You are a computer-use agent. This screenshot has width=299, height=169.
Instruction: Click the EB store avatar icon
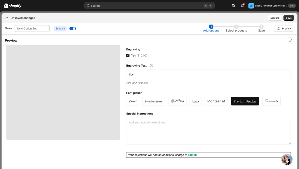(x=251, y=6)
